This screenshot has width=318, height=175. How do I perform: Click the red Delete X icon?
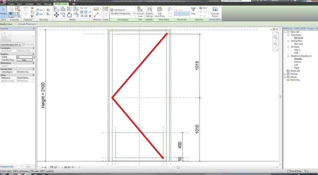tap(90, 16)
